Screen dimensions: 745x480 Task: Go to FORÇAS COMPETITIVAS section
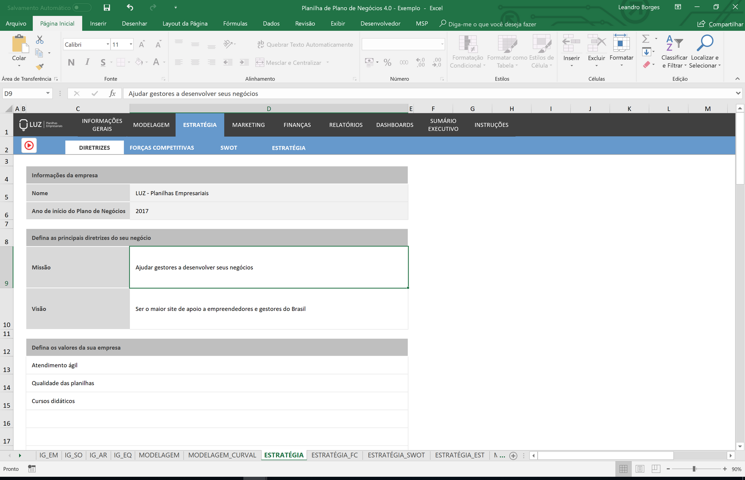click(x=162, y=148)
